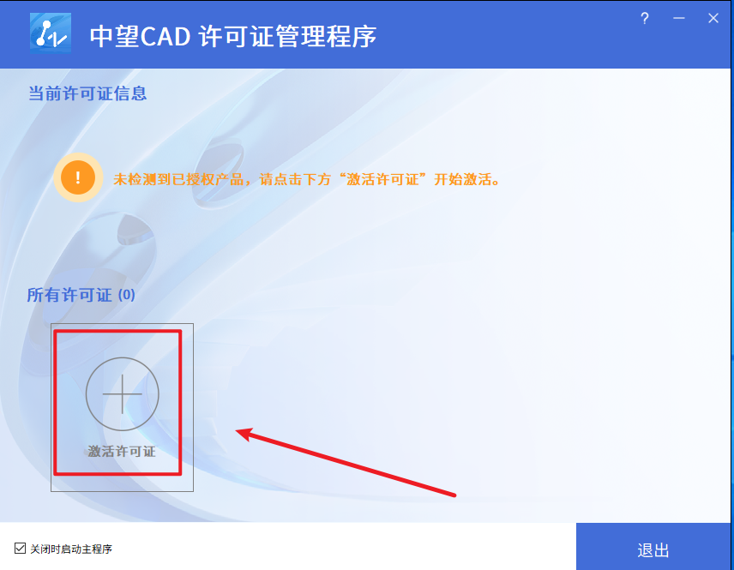Select the 激活许可证 label under plus icon
This screenshot has width=734, height=570.
[x=122, y=452]
